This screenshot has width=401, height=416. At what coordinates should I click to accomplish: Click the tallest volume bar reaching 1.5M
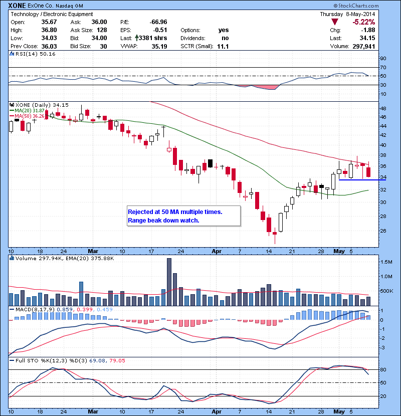(x=169, y=282)
